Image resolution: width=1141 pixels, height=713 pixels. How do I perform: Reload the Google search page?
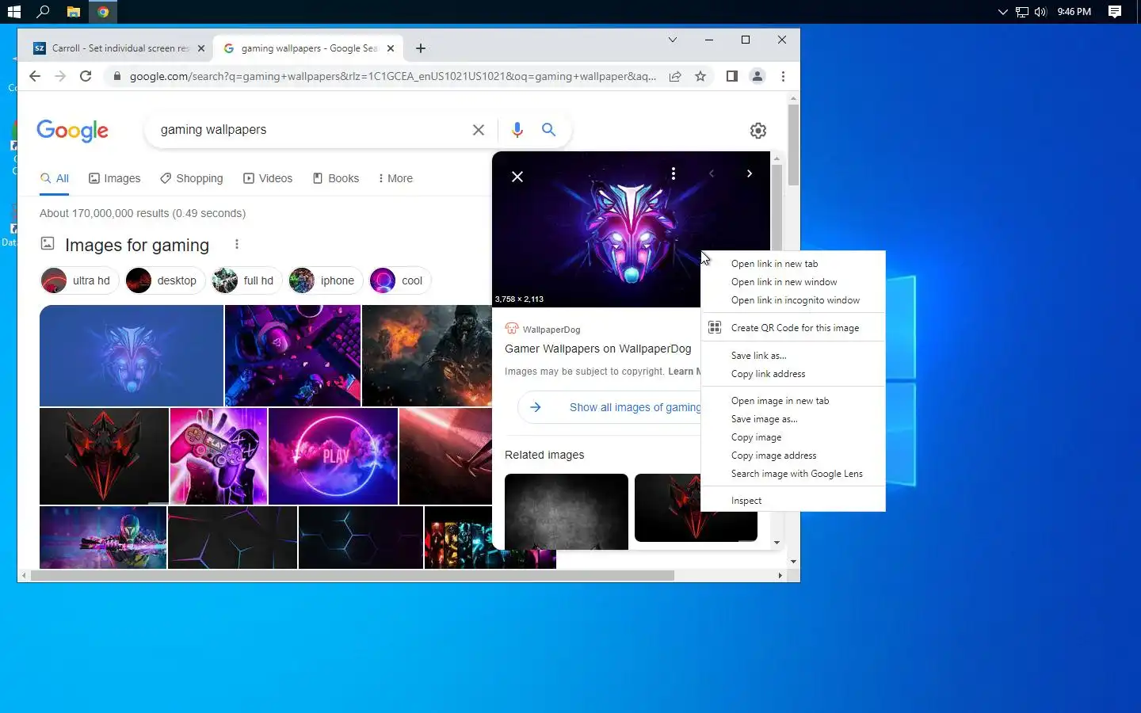click(86, 76)
